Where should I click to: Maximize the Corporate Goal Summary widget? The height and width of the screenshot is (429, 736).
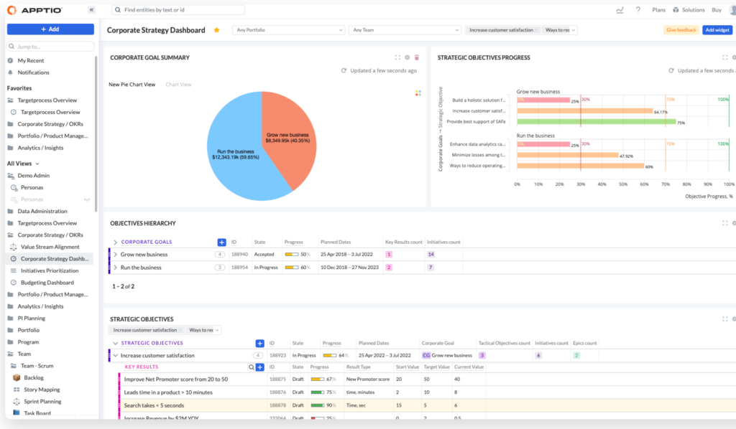tap(397, 57)
